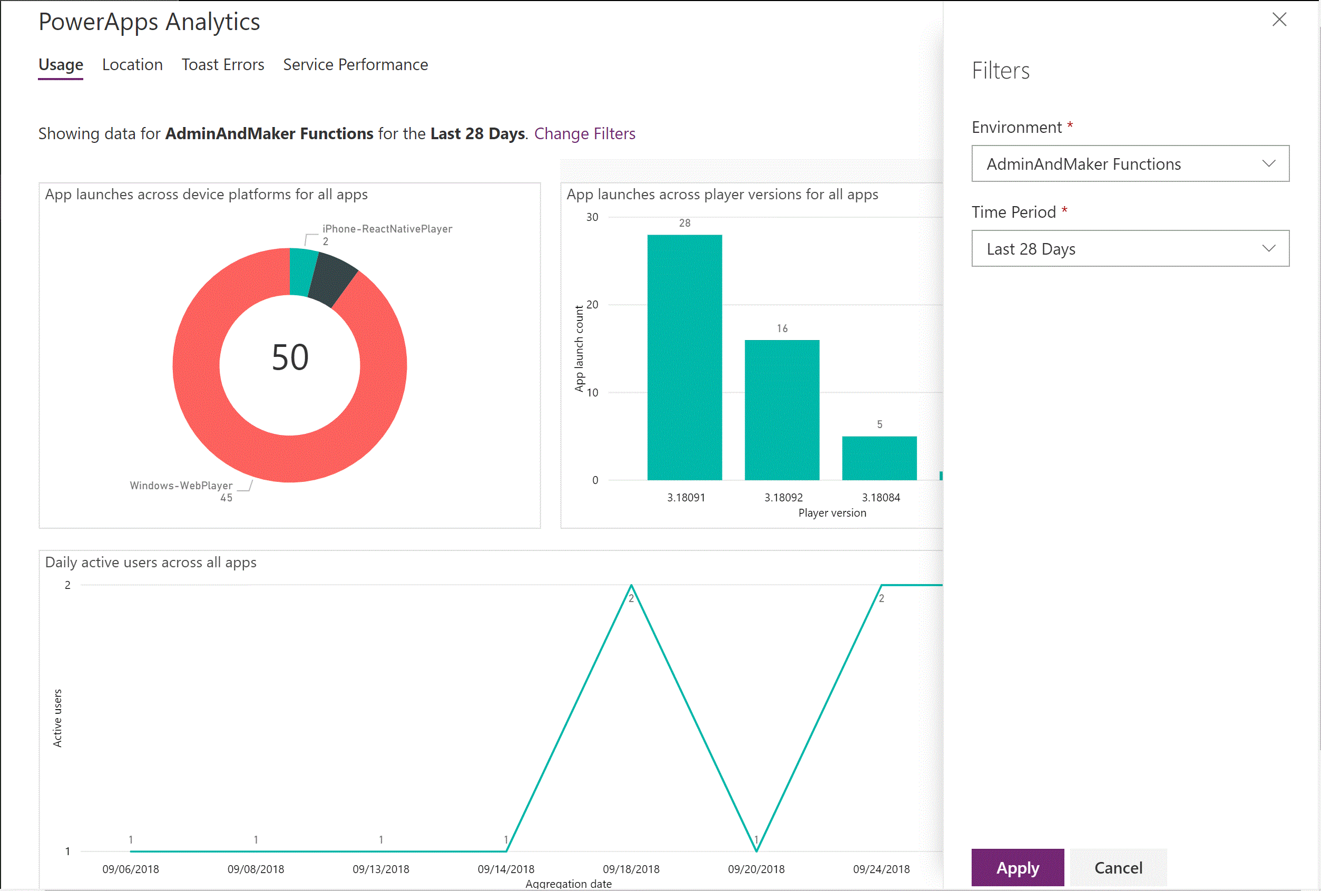Expand the Time Period dropdown chevron
This screenshot has height=891, width=1321.
tap(1268, 248)
